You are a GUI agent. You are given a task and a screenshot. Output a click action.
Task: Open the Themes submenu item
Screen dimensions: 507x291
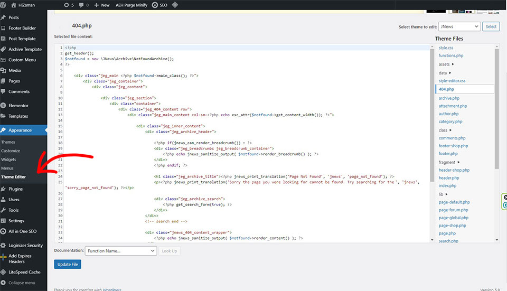(8, 142)
